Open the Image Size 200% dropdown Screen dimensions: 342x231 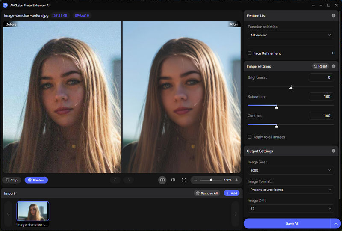pos(291,170)
